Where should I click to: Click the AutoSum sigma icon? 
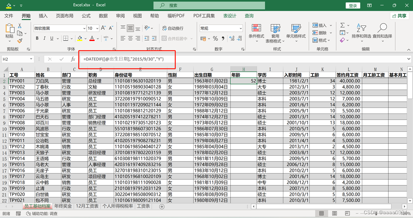click(343, 25)
